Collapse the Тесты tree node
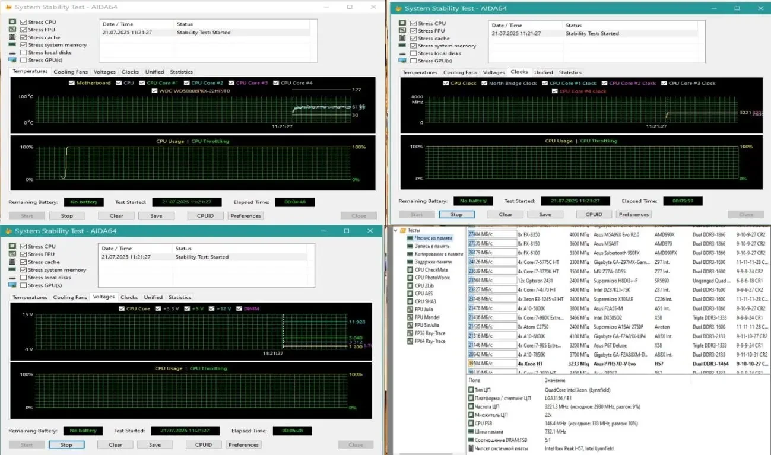 [x=395, y=230]
